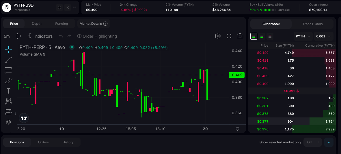The height and width of the screenshot is (154, 341).
Task: Select the Fibonacci retracement tool
Action: pyautogui.click(x=8, y=70)
